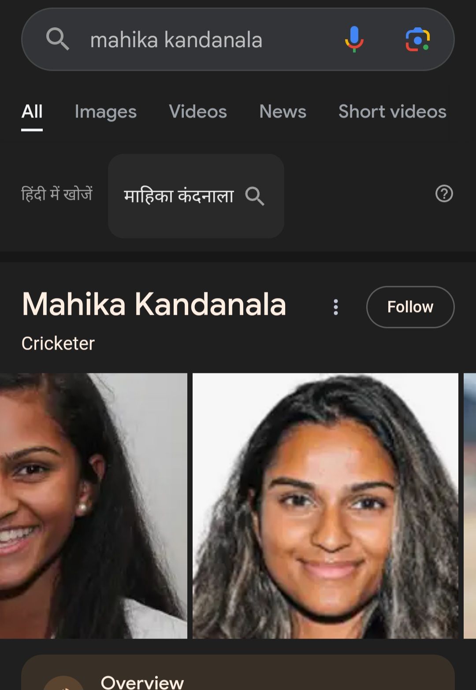Tap the magnifier icon in search bar

coord(58,39)
